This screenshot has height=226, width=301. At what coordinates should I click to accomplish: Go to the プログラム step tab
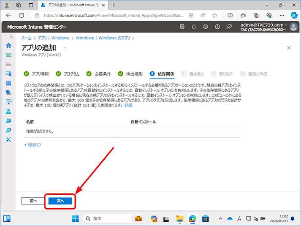point(68,74)
